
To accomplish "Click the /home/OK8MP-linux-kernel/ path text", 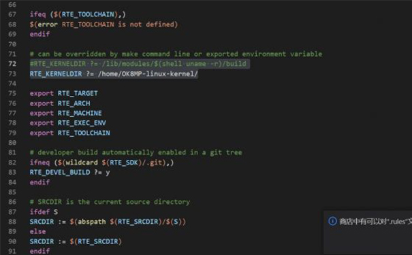I will (x=148, y=73).
